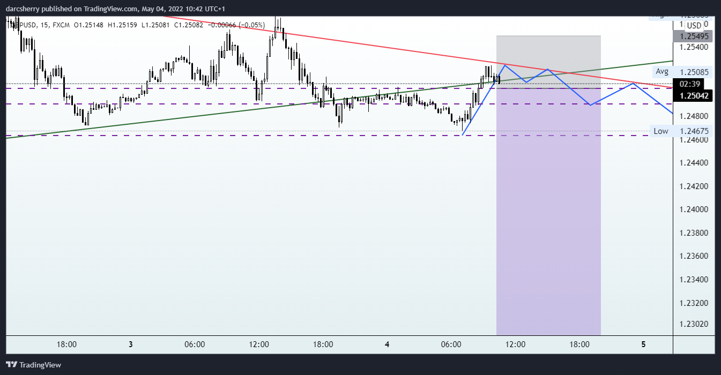Click the GBPUSD, 15, FXCM symbol legend
The width and height of the screenshot is (721, 375).
coord(40,24)
